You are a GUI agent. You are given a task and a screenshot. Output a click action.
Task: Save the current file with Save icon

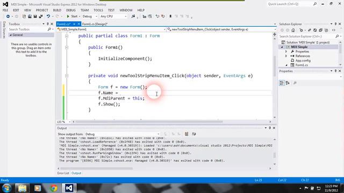tap(35, 17)
